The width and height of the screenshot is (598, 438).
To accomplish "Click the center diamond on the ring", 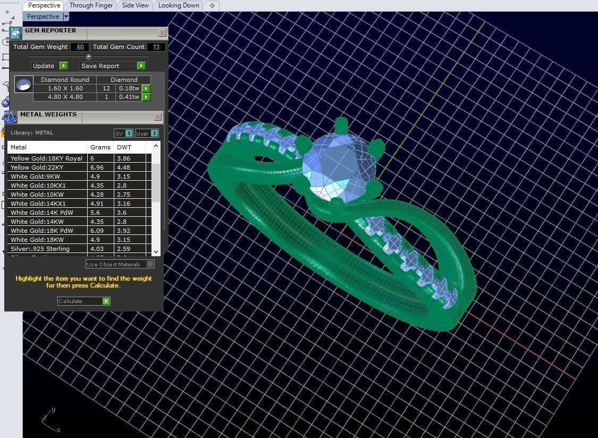I will point(339,167).
